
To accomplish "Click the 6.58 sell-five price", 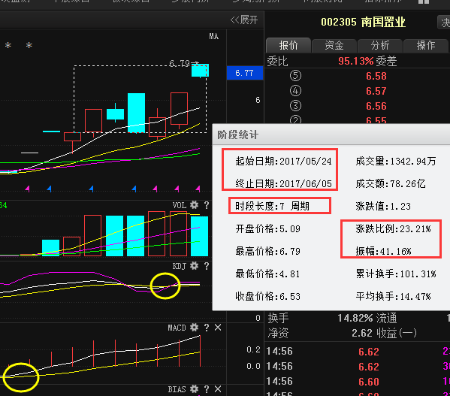I will (376, 76).
